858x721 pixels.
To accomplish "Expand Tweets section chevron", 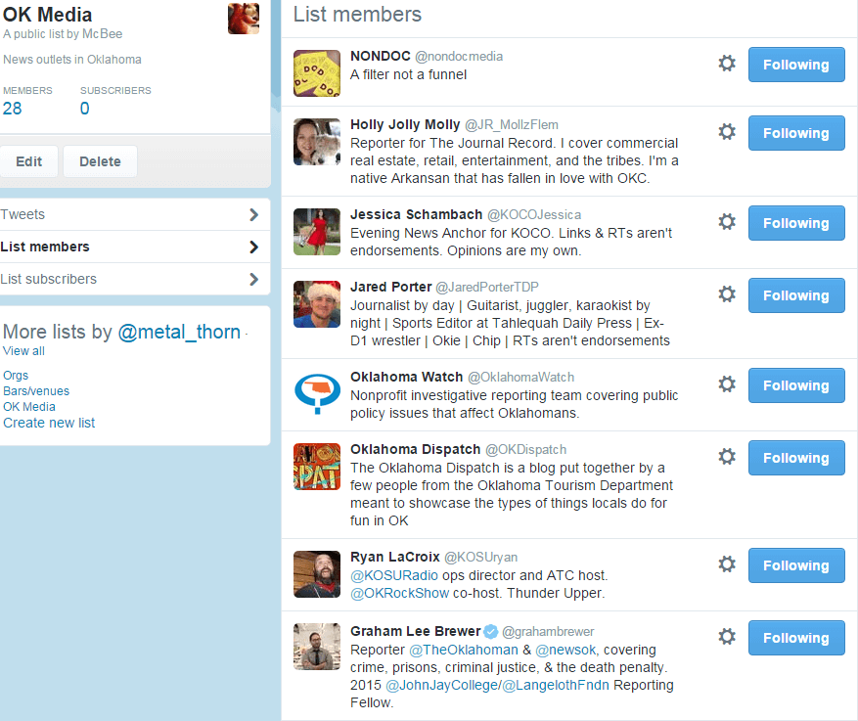I will pos(254,215).
